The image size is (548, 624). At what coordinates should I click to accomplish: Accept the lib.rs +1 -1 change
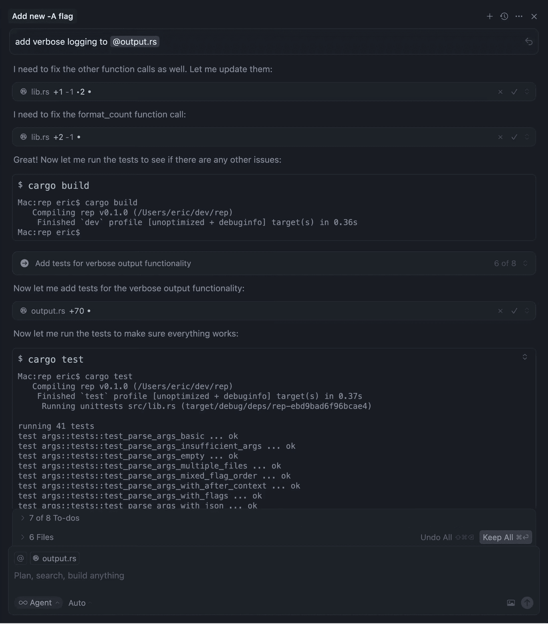point(514,92)
